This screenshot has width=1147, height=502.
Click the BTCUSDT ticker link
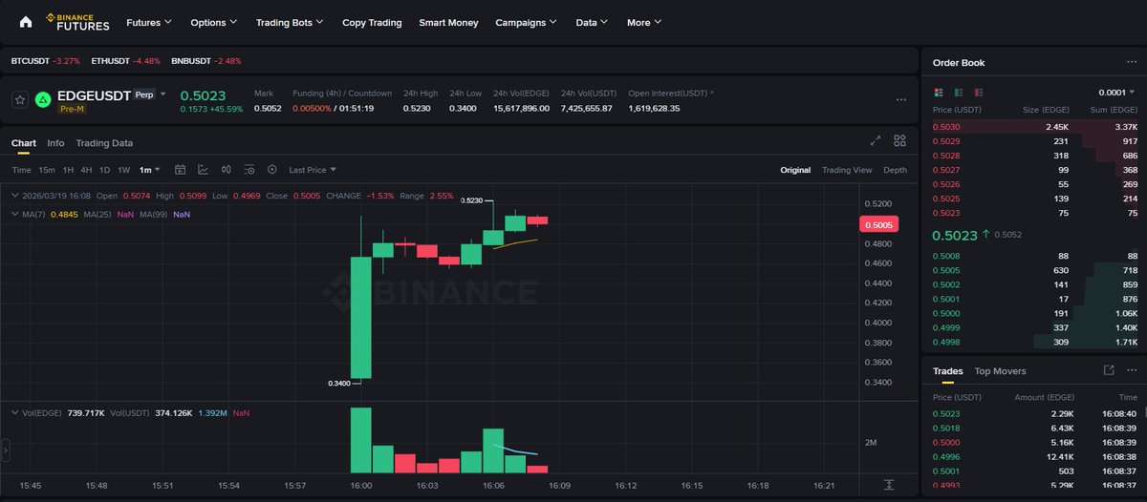[x=45, y=61]
